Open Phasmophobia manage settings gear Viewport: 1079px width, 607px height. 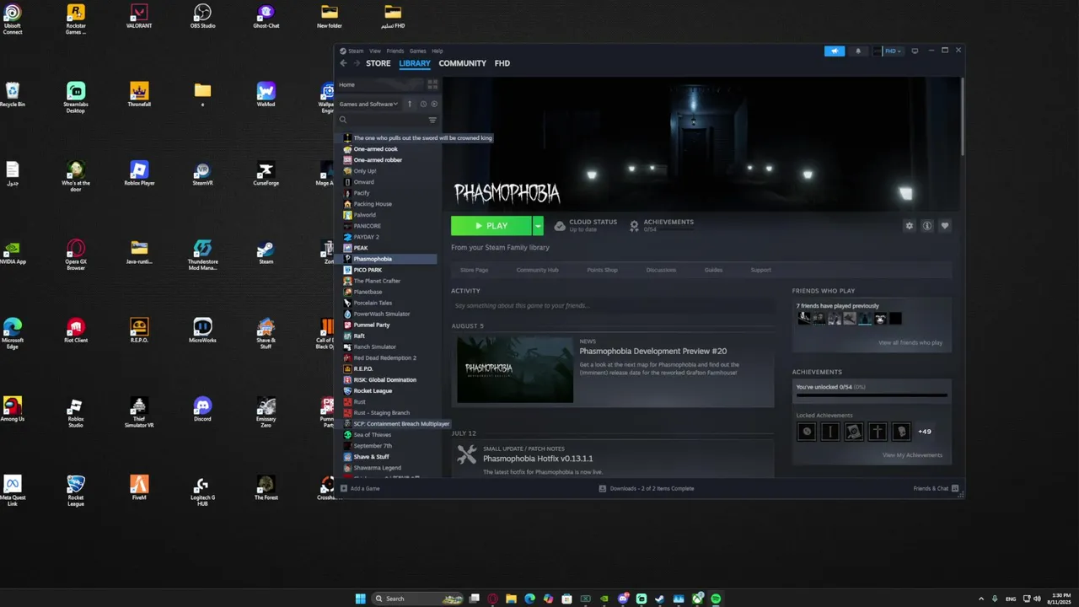pyautogui.click(x=909, y=226)
